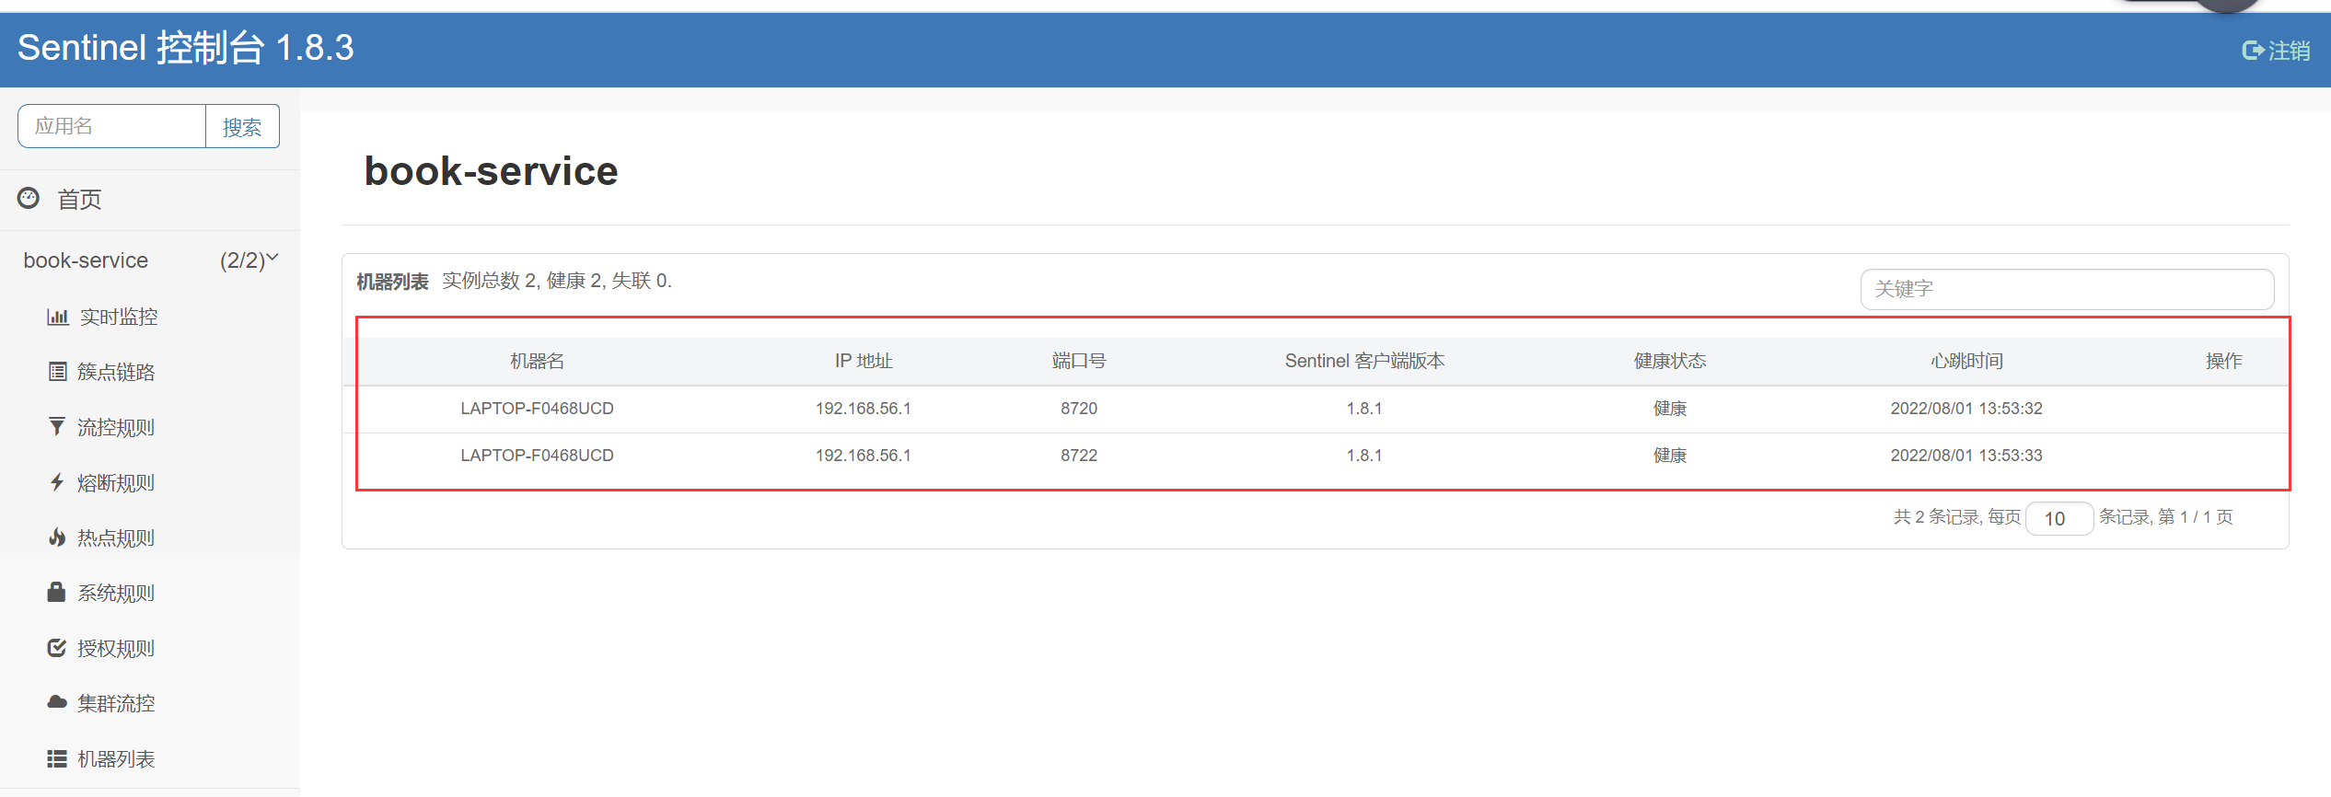Image resolution: width=2331 pixels, height=797 pixels.
Task: Click the 搜索 search button
Action: coord(242,126)
